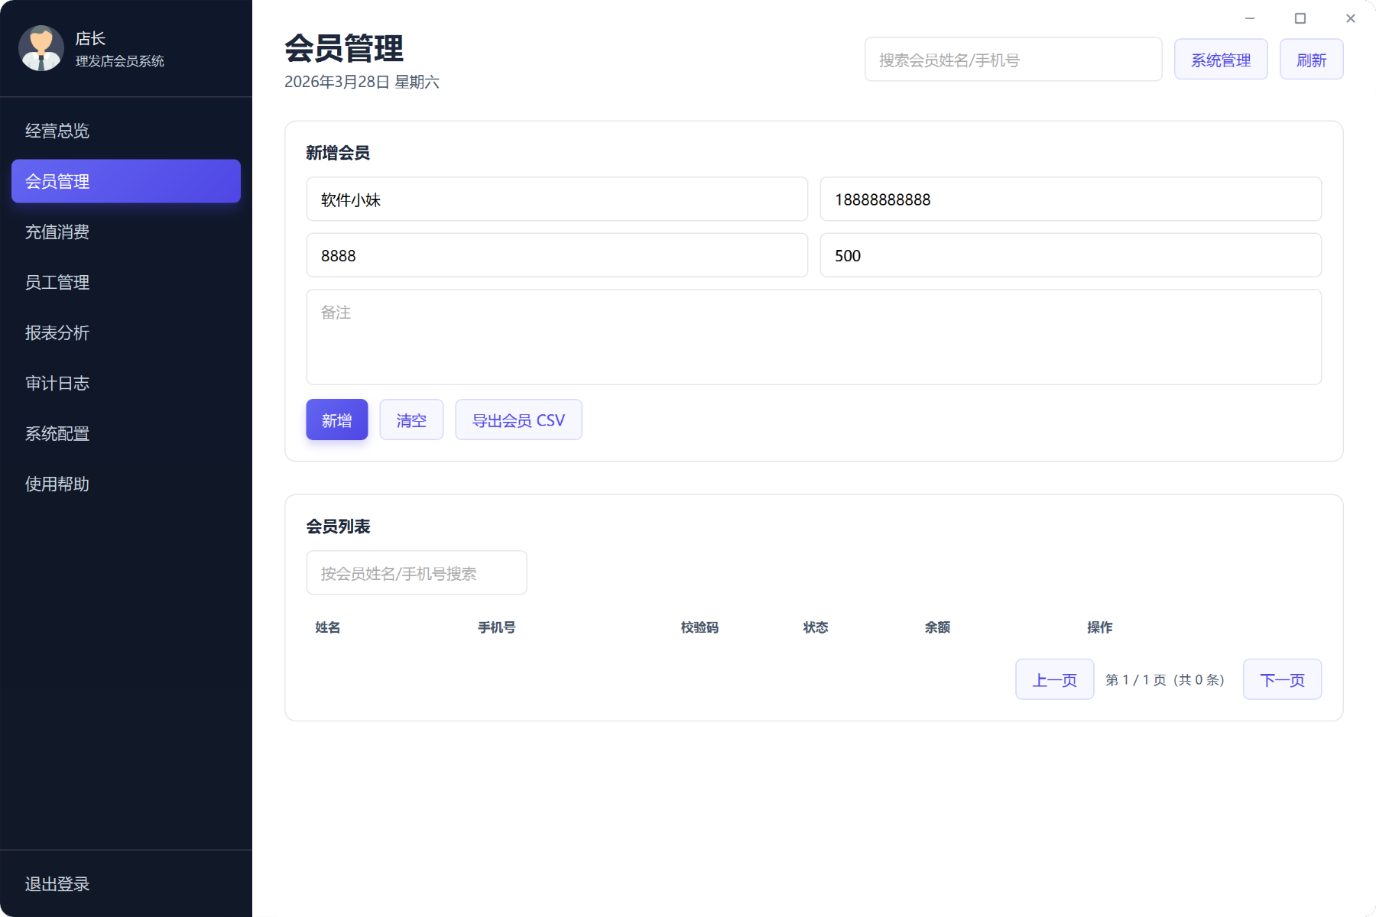
Task: Open 系统配置 settings
Action: [x=126, y=433]
